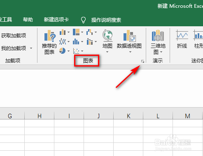Select column J header
Screen dimensions: 203x156
click(x=99, y=116)
